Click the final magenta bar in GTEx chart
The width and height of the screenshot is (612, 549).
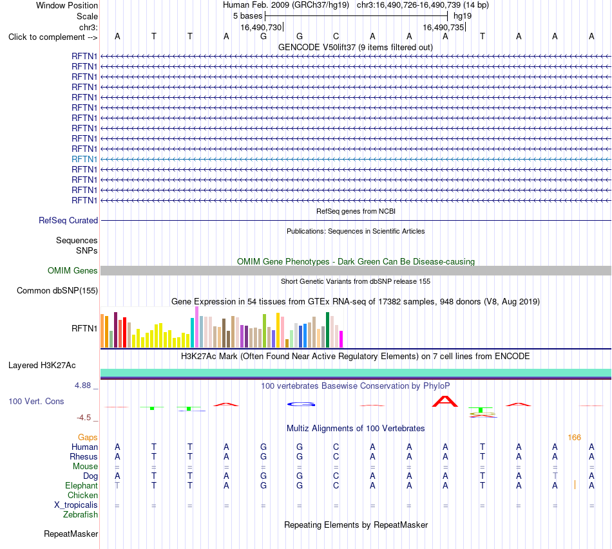tap(341, 339)
